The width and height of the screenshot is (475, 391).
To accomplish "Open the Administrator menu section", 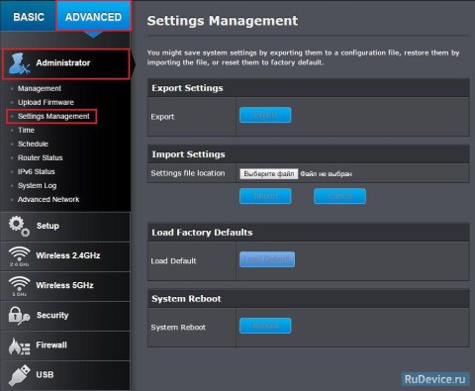I will [66, 63].
